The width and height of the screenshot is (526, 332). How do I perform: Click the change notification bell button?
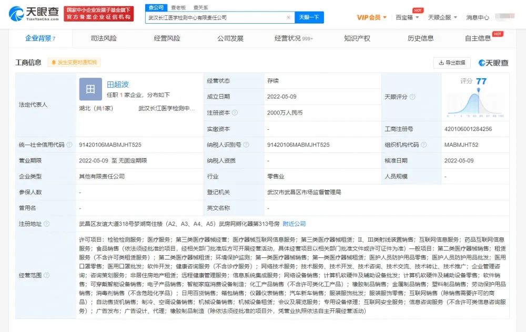(74, 63)
